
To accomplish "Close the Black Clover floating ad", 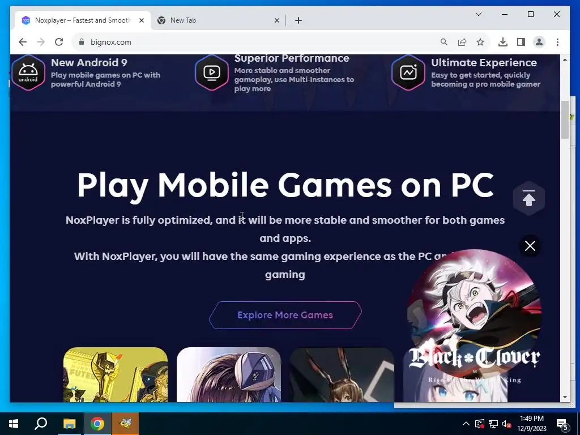I will pos(530,246).
